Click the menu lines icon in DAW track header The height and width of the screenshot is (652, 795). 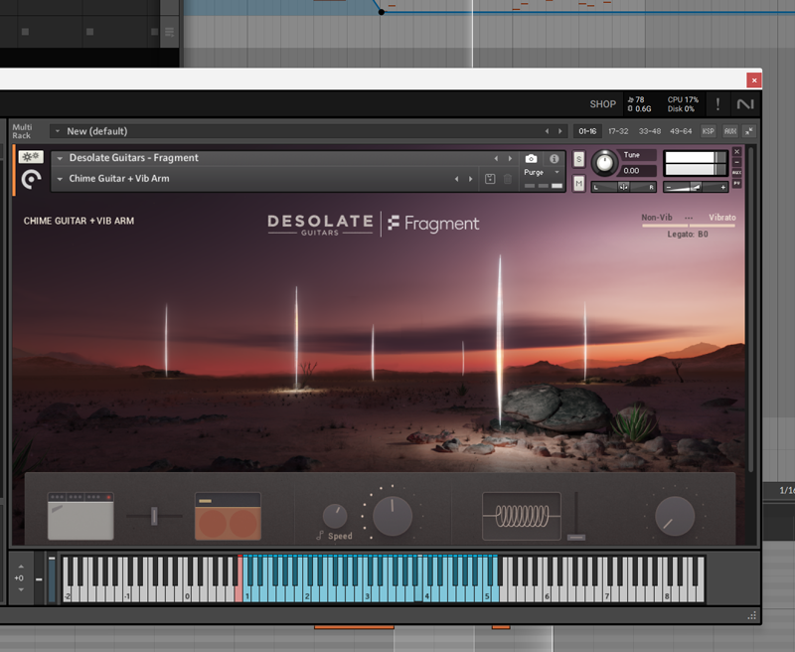point(169,32)
